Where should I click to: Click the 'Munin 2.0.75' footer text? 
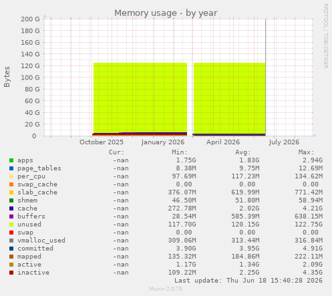tap(166, 289)
